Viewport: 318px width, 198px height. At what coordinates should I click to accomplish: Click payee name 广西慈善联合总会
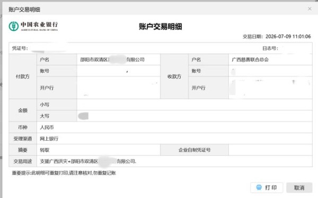tap(250, 59)
